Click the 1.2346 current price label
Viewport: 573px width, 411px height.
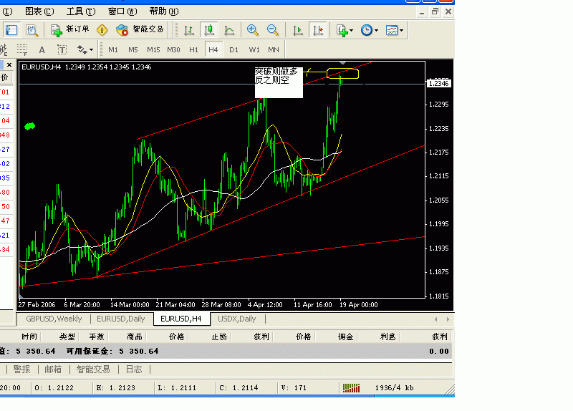[x=438, y=83]
